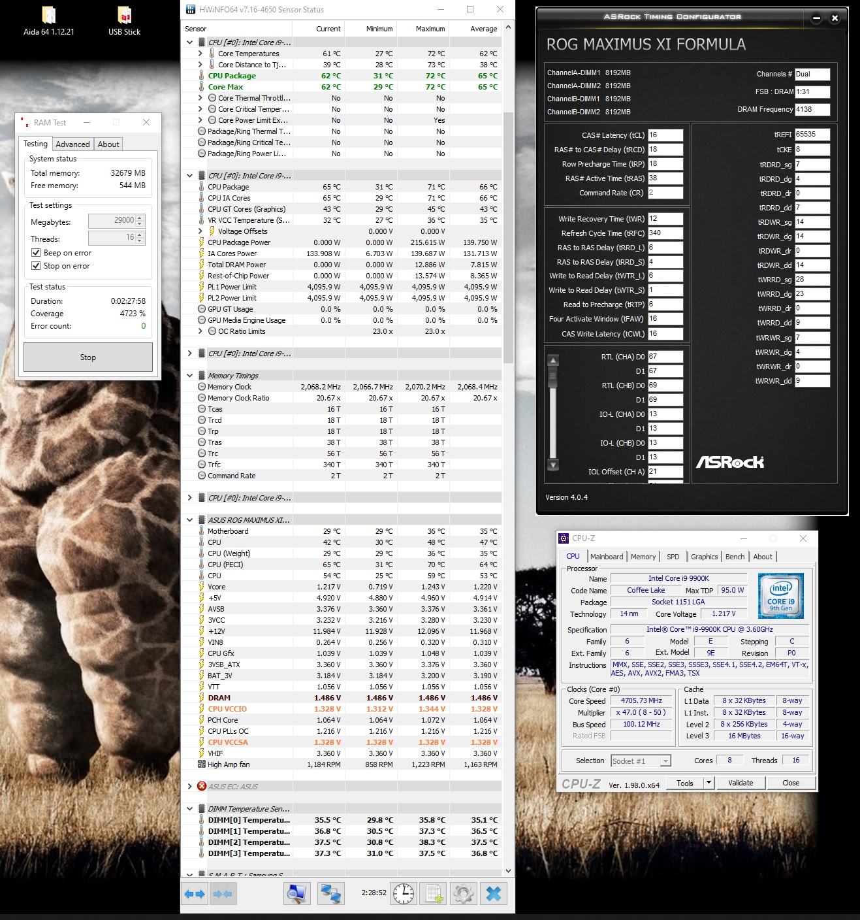The image size is (860, 920).
Task: Click the HWiNFO collapse arrows toolbar icon
Action: point(223,894)
